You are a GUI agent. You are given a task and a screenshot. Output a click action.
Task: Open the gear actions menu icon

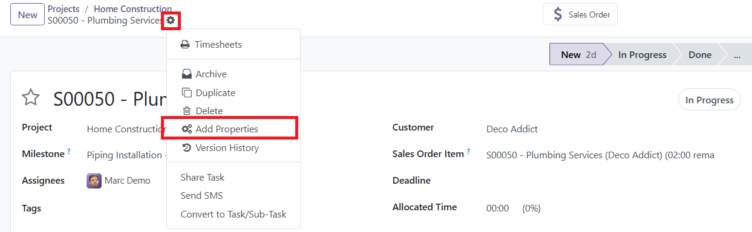pos(171,21)
